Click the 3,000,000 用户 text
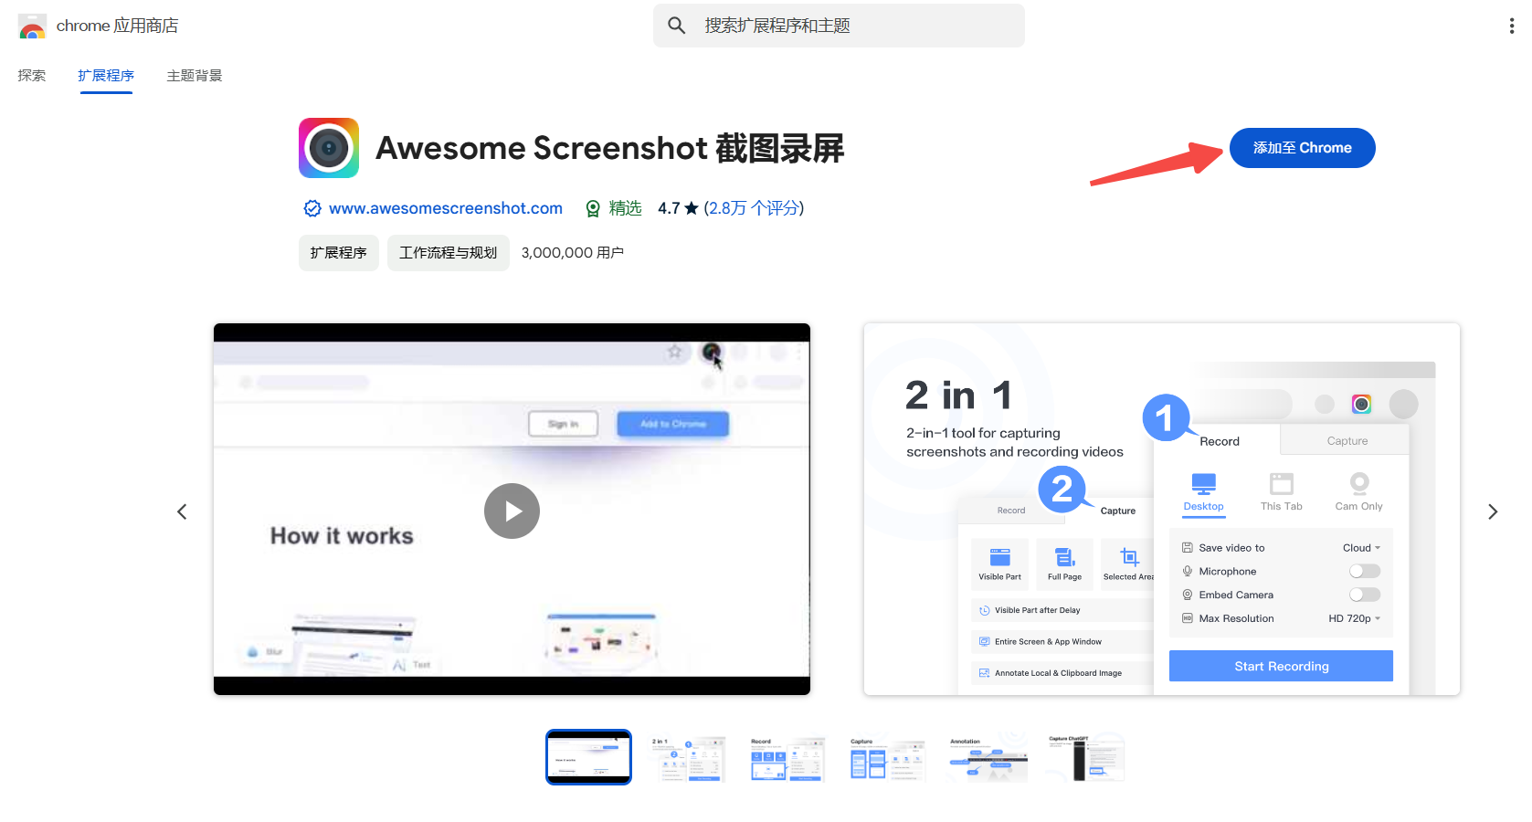This screenshot has height=822, width=1532. [x=573, y=253]
